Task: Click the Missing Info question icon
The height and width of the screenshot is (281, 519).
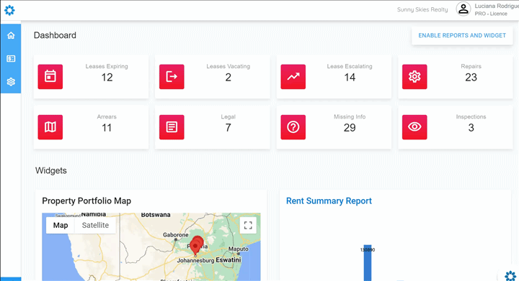Action: (x=293, y=127)
